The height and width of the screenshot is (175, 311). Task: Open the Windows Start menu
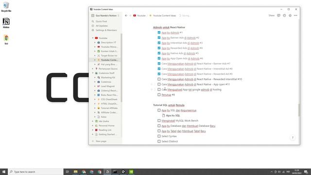4,172
